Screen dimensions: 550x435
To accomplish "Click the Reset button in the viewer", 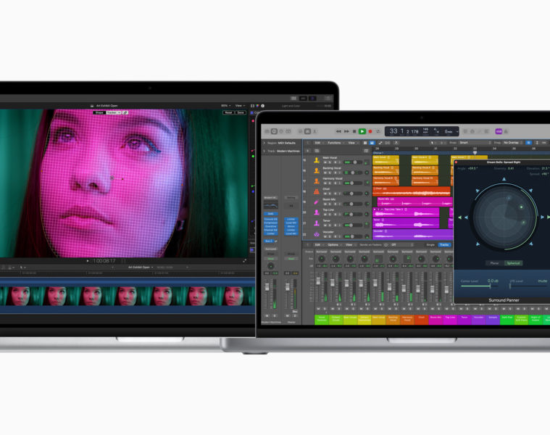I will pyautogui.click(x=228, y=112).
